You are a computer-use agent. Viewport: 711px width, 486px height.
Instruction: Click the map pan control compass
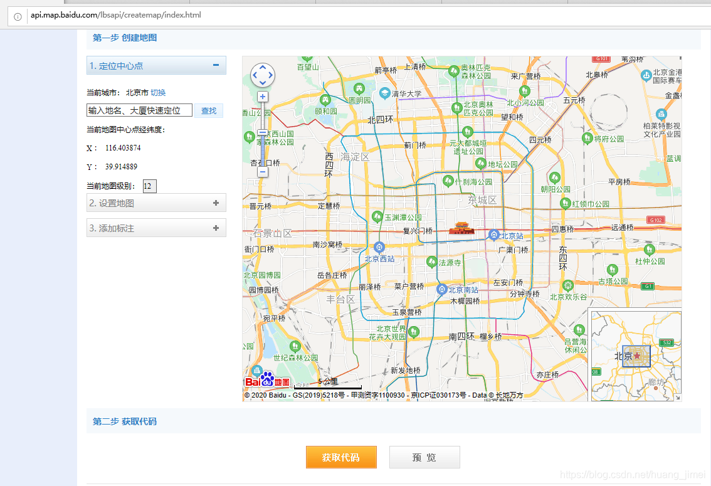tap(263, 75)
